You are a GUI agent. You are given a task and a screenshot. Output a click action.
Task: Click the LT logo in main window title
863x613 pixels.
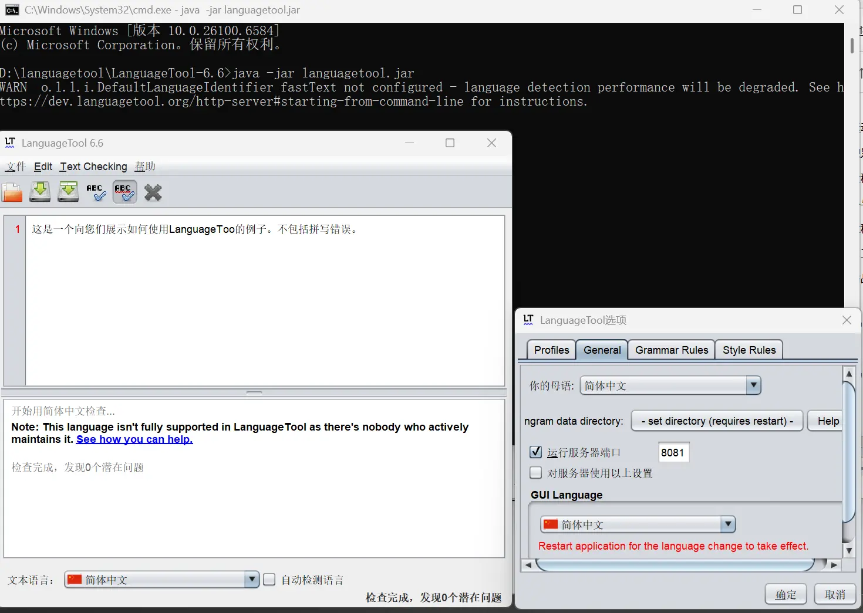tap(10, 143)
